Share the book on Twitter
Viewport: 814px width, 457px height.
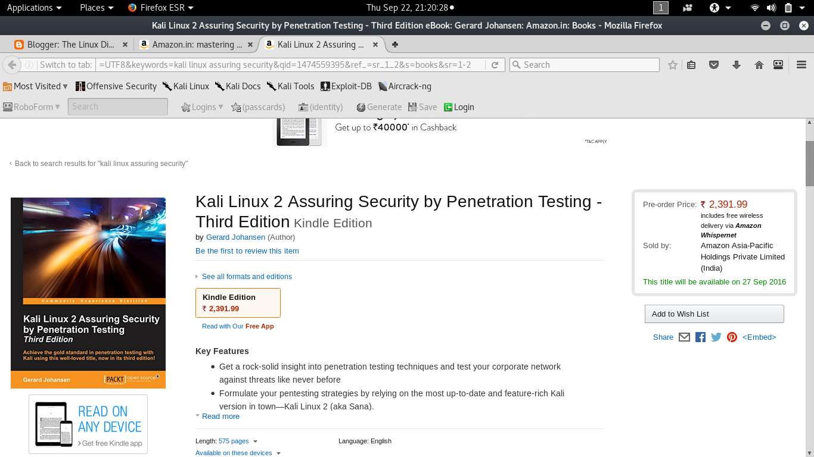[716, 337]
